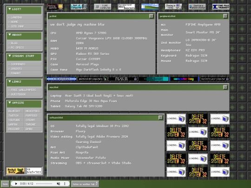
Task: Click the blue striped banner
Action: pos(61,79)
